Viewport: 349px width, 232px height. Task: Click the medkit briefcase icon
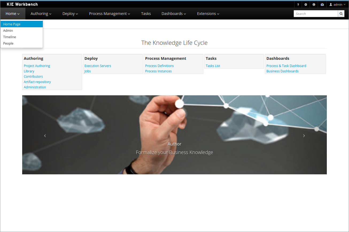[322, 5]
